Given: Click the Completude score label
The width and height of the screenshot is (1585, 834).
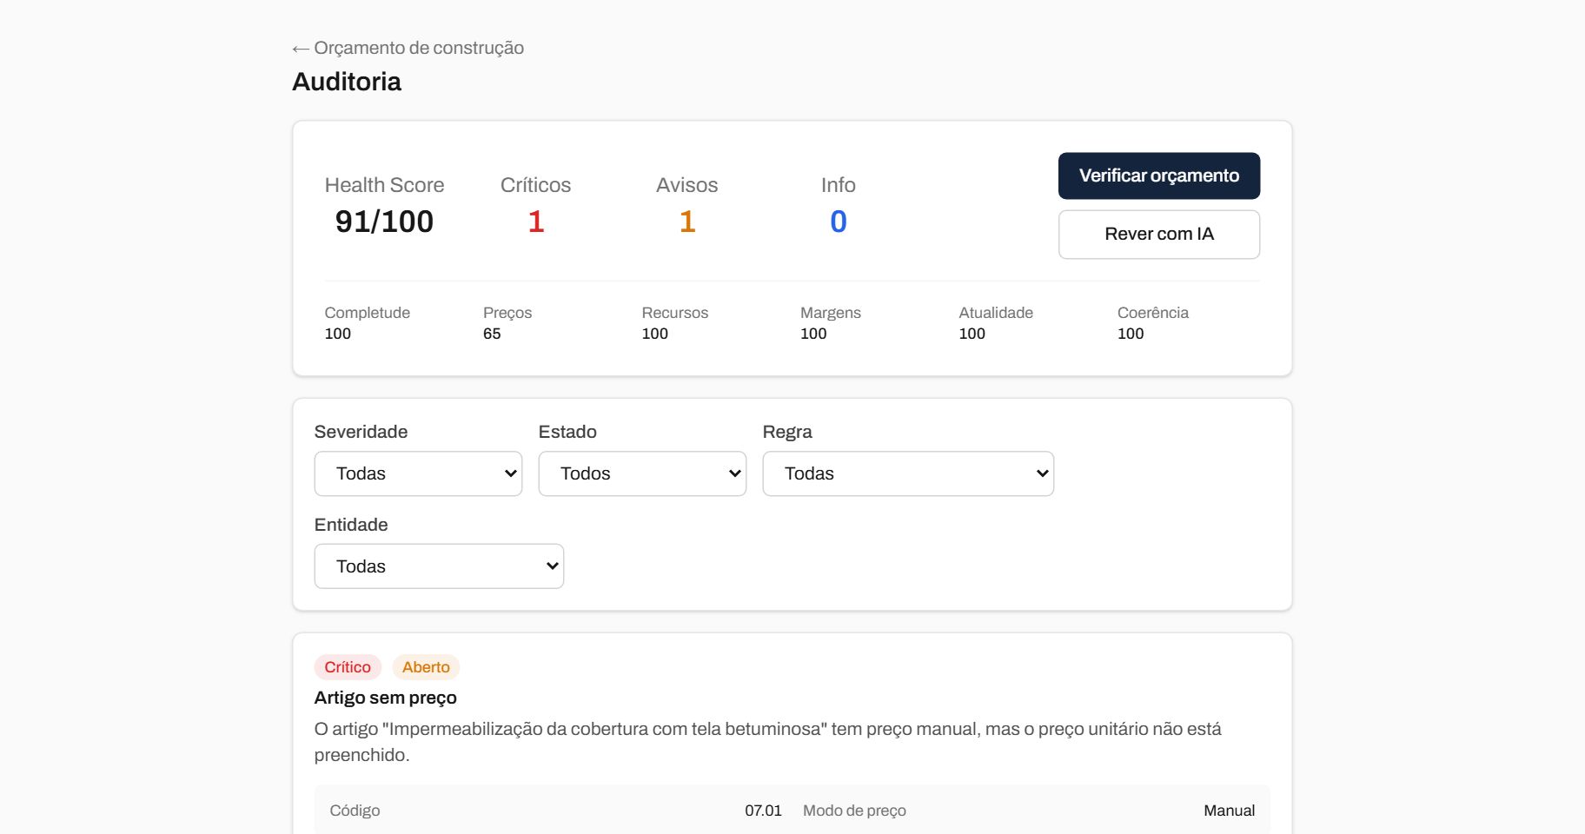Looking at the screenshot, I should click(x=368, y=313).
